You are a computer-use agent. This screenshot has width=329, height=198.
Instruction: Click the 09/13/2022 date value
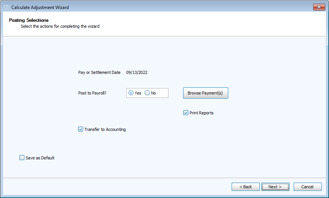coord(137,72)
